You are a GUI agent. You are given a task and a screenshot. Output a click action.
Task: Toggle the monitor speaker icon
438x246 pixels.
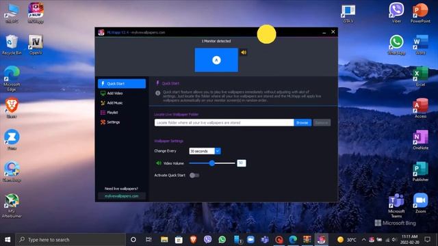(244, 52)
